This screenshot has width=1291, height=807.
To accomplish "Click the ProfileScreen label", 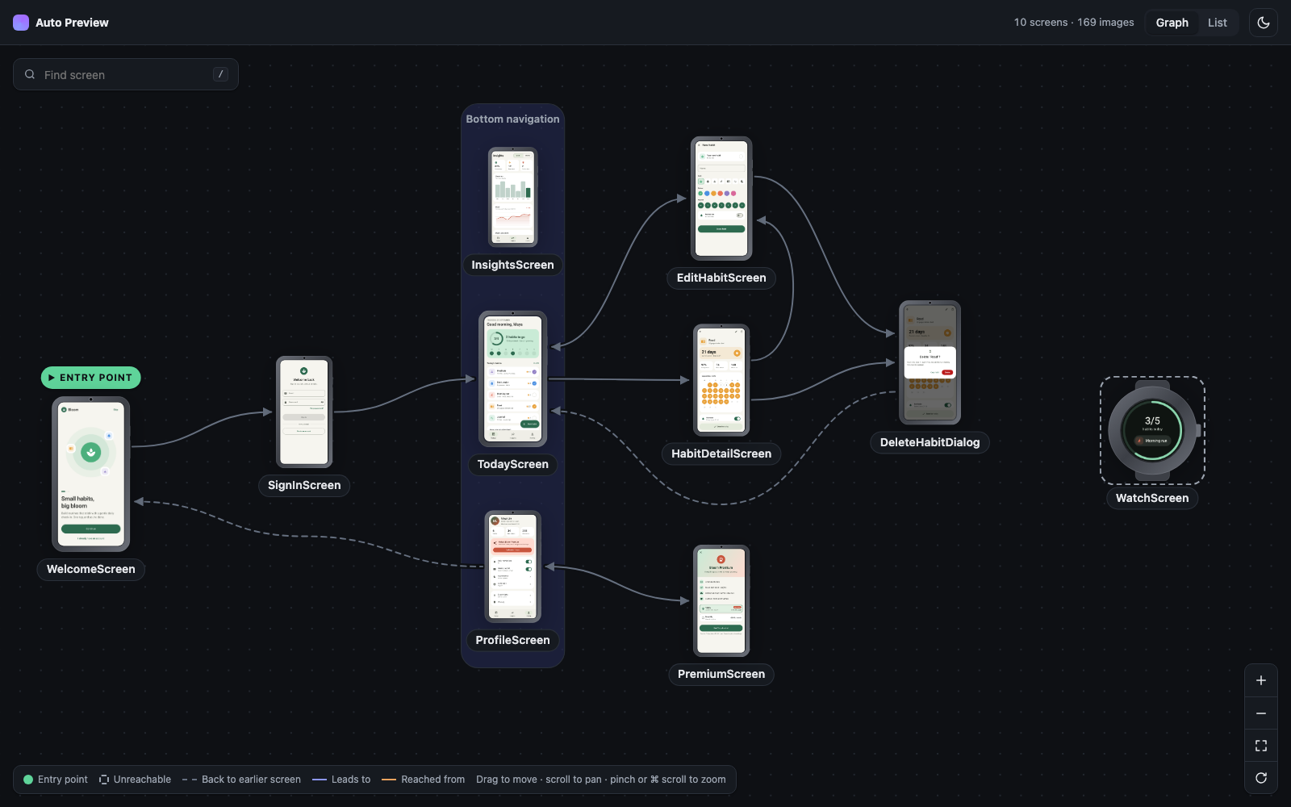I will [512, 640].
